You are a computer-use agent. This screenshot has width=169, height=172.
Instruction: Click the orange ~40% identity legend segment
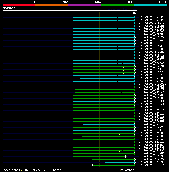tap(52, 5)
